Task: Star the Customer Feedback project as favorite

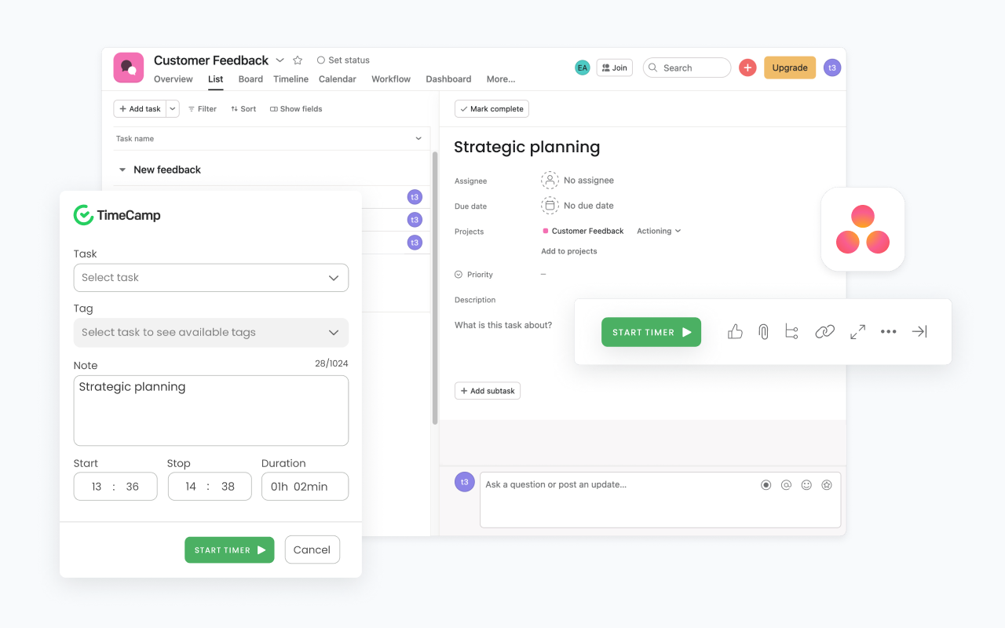Action: tap(297, 60)
